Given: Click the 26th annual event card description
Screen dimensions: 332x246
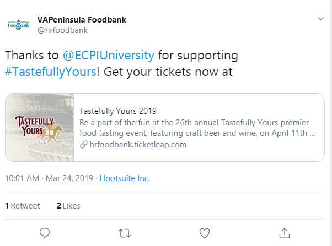Looking at the screenshot, I should pos(197,128).
